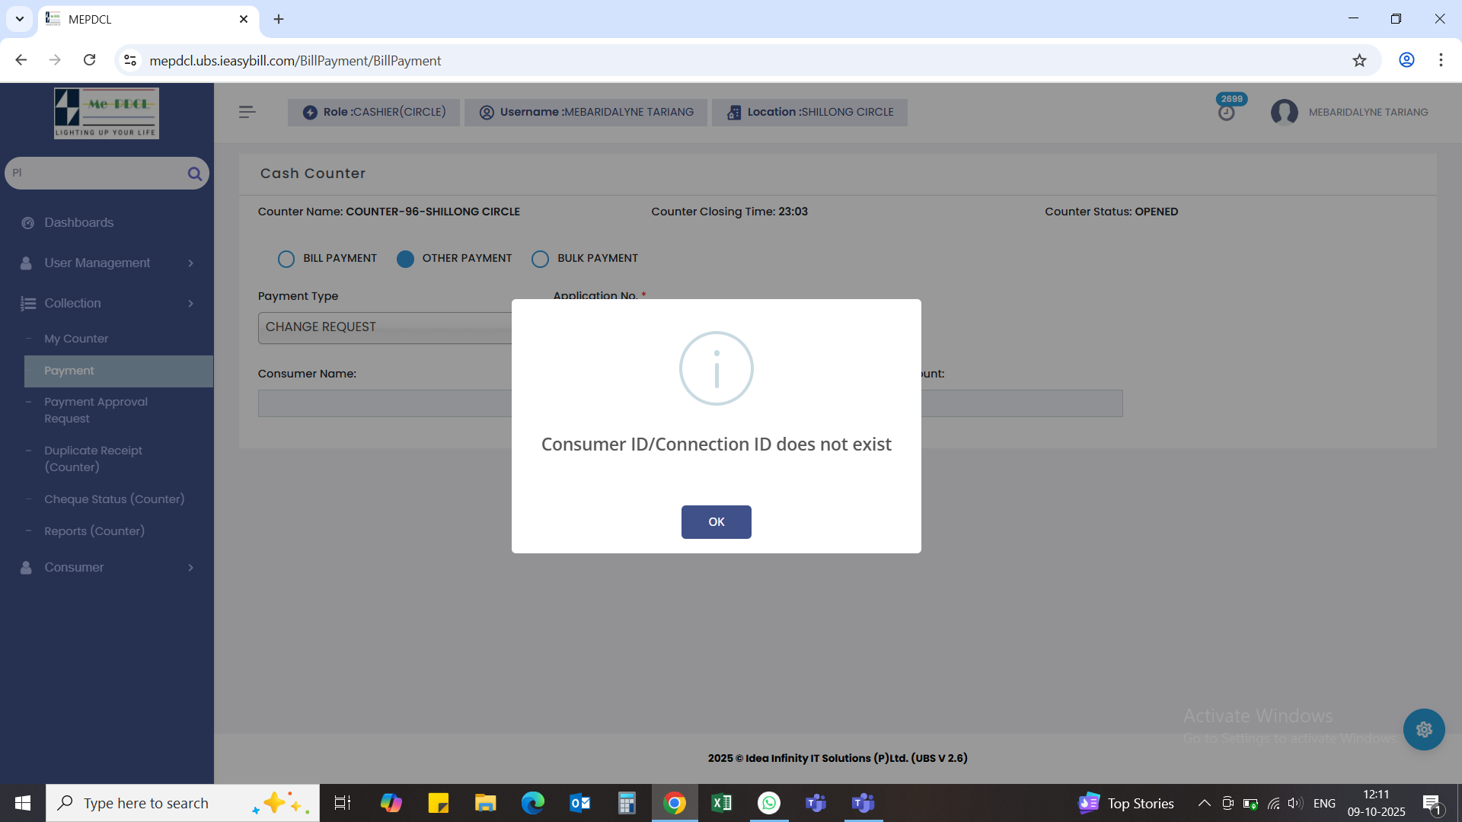Screen dimensions: 1462x822
Task: Open My Counter menu item
Action: [x=76, y=339]
